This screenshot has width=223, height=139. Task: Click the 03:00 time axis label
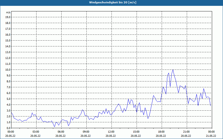coord(36,132)
